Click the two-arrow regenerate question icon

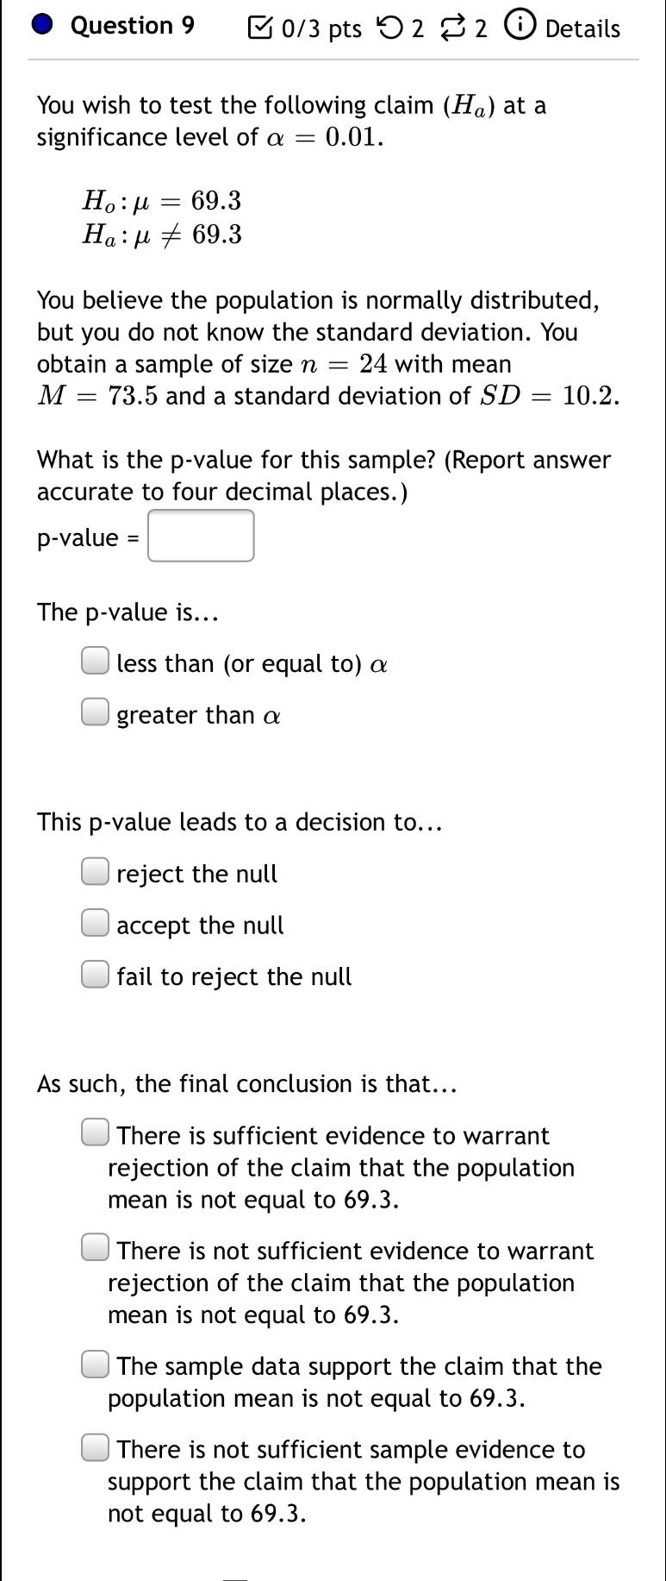point(451,29)
